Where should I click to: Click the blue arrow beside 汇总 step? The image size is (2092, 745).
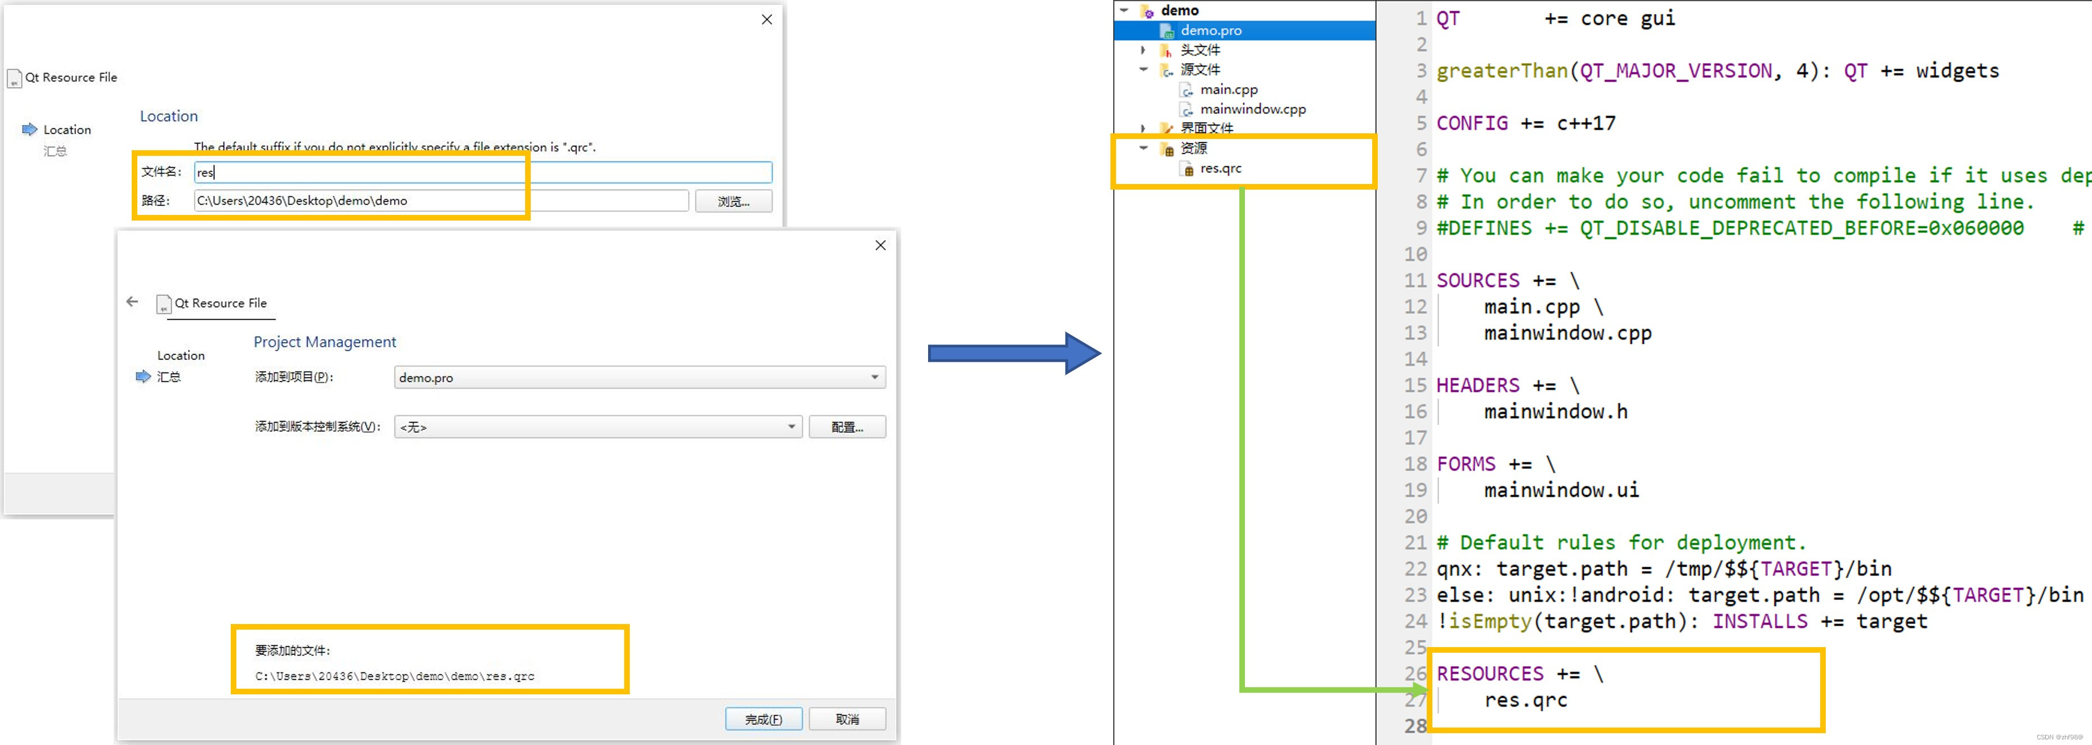[143, 376]
